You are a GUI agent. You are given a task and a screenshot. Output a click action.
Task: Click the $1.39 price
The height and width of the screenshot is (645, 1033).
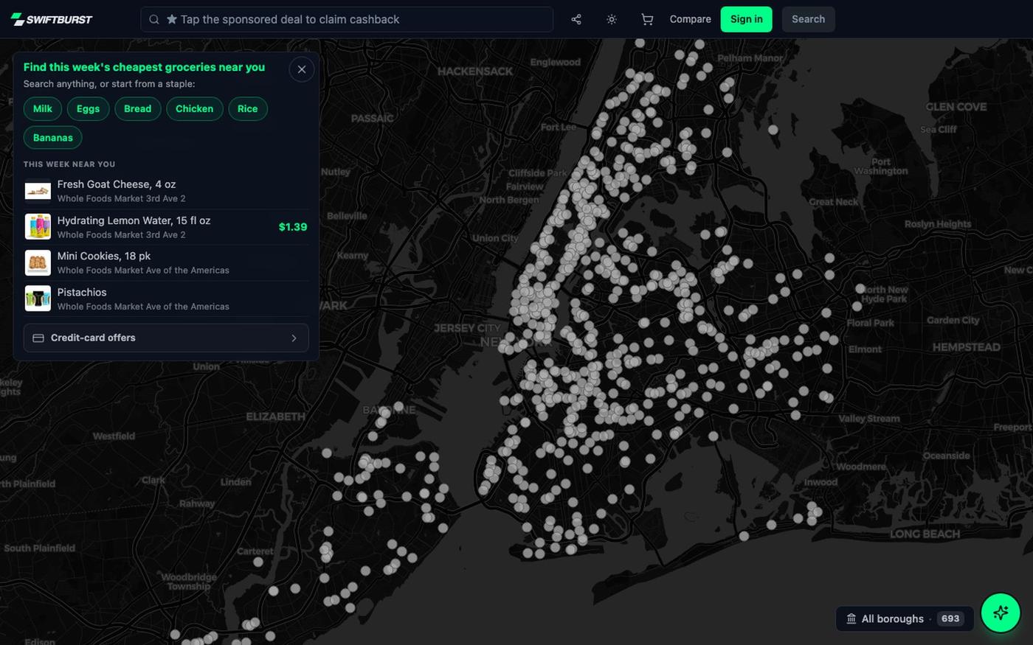[293, 227]
